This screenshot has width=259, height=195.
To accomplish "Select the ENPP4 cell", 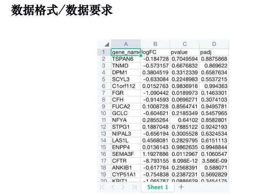I will pos(126,147).
